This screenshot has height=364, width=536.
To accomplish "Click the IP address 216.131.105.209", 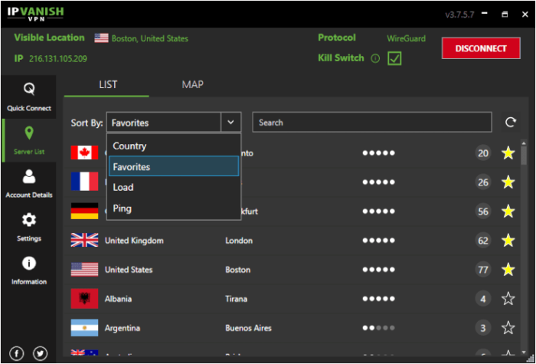I will (x=57, y=59).
